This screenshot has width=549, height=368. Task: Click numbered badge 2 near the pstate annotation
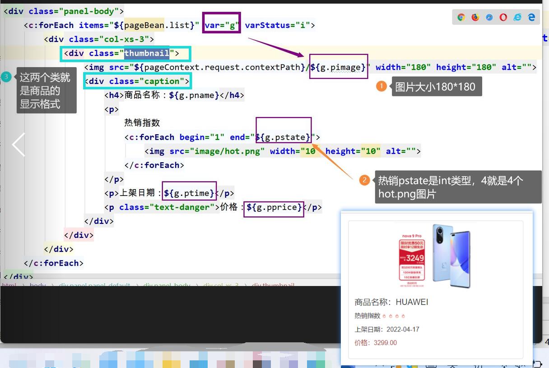click(364, 181)
